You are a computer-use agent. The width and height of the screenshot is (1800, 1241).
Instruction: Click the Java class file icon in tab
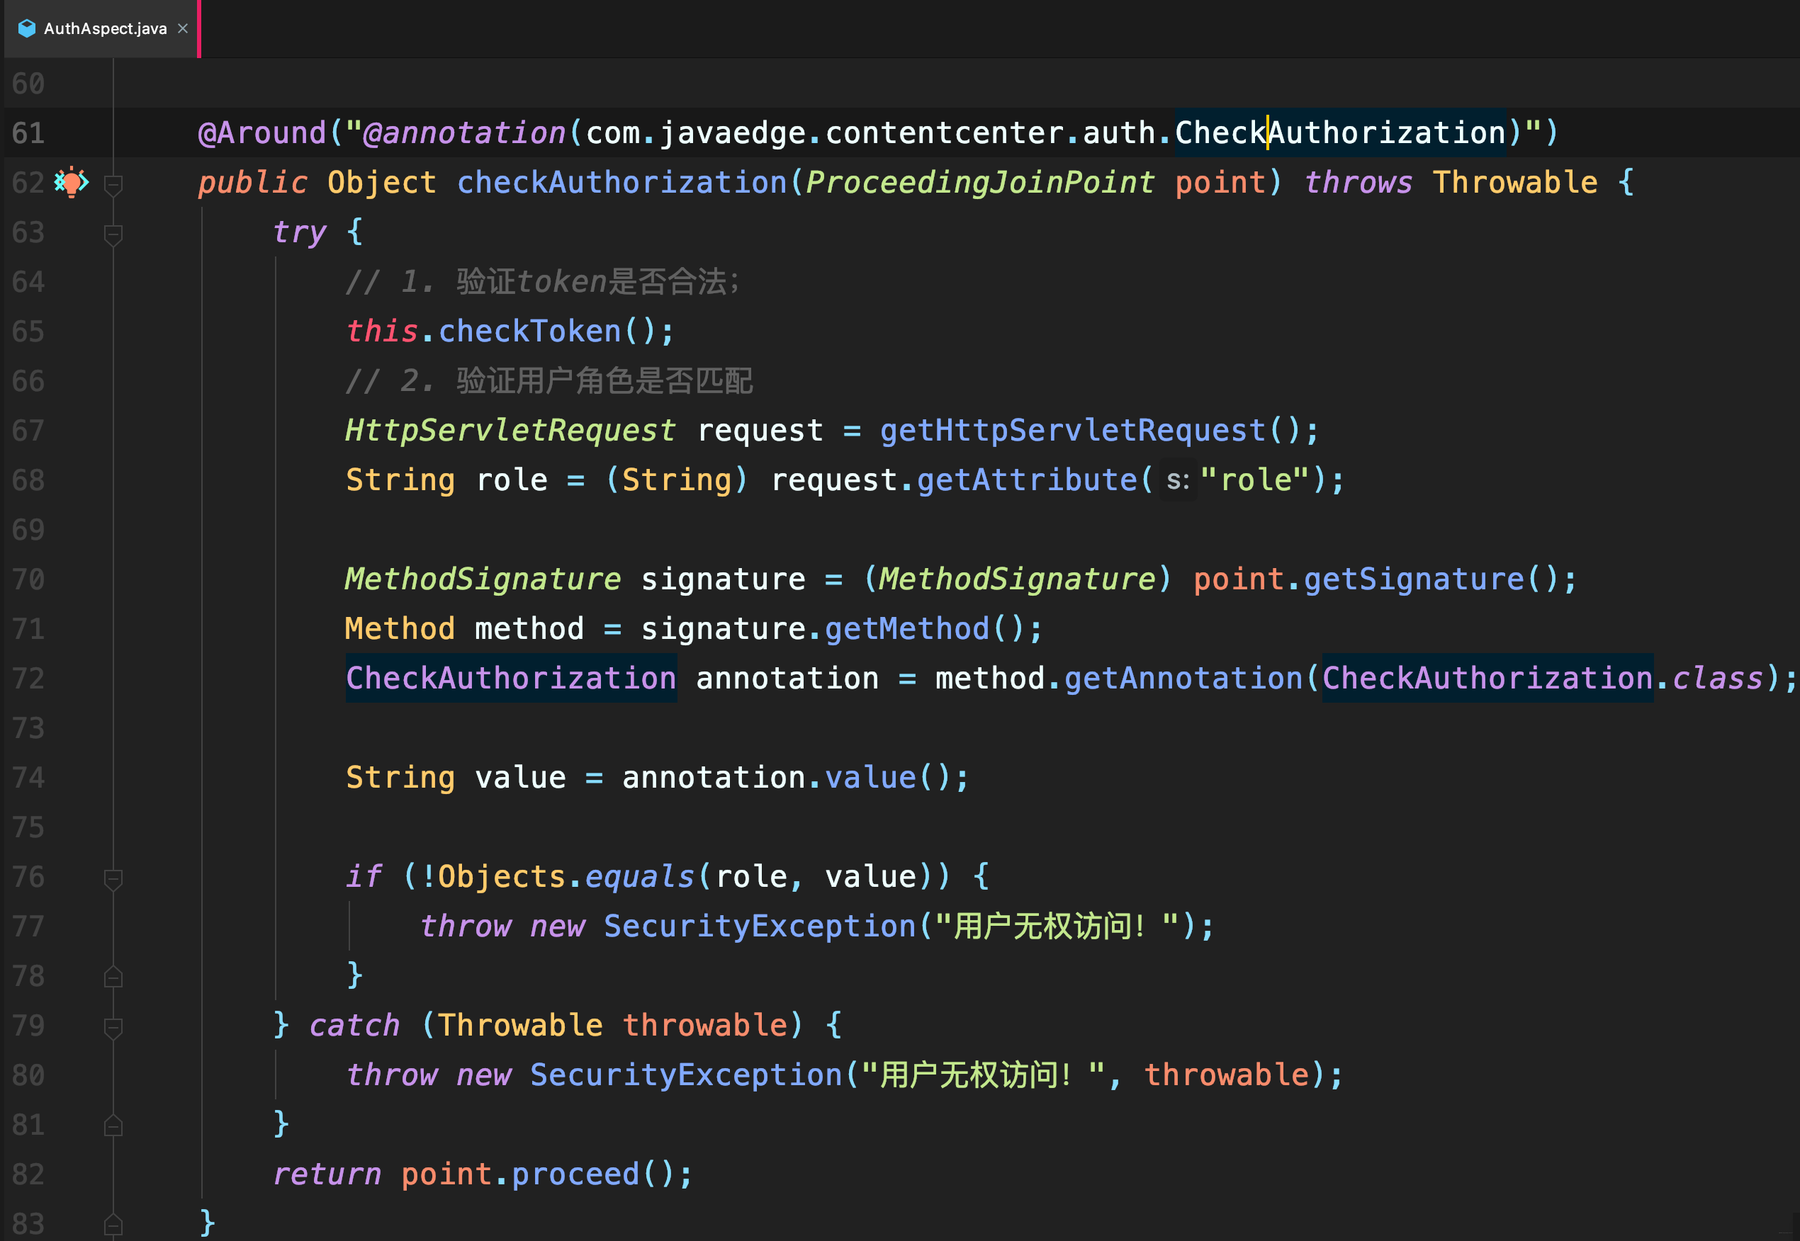(26, 29)
